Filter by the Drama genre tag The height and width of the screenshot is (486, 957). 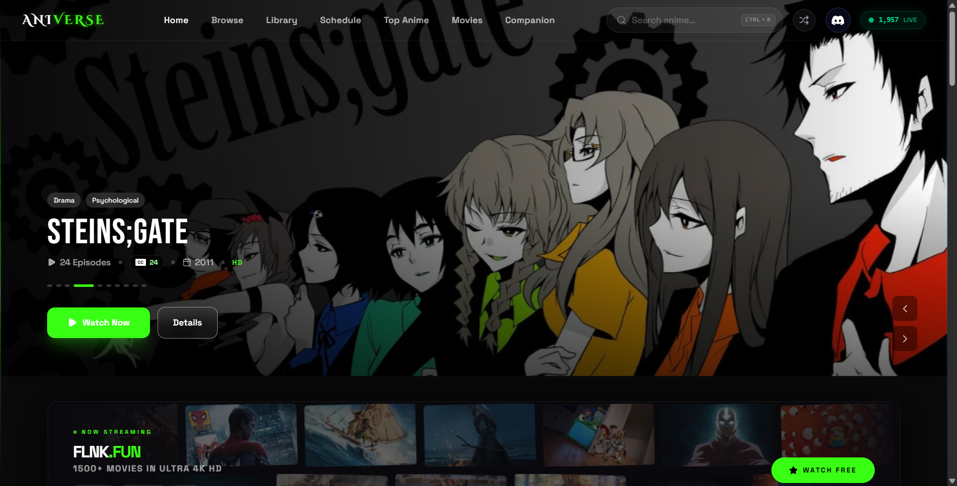(64, 200)
